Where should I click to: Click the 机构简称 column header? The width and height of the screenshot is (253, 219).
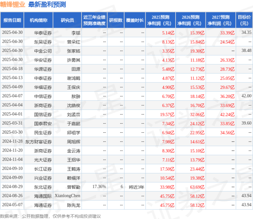pos(39,20)
